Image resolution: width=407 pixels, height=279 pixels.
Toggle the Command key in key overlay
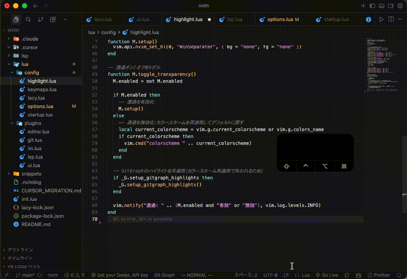pos(344,166)
